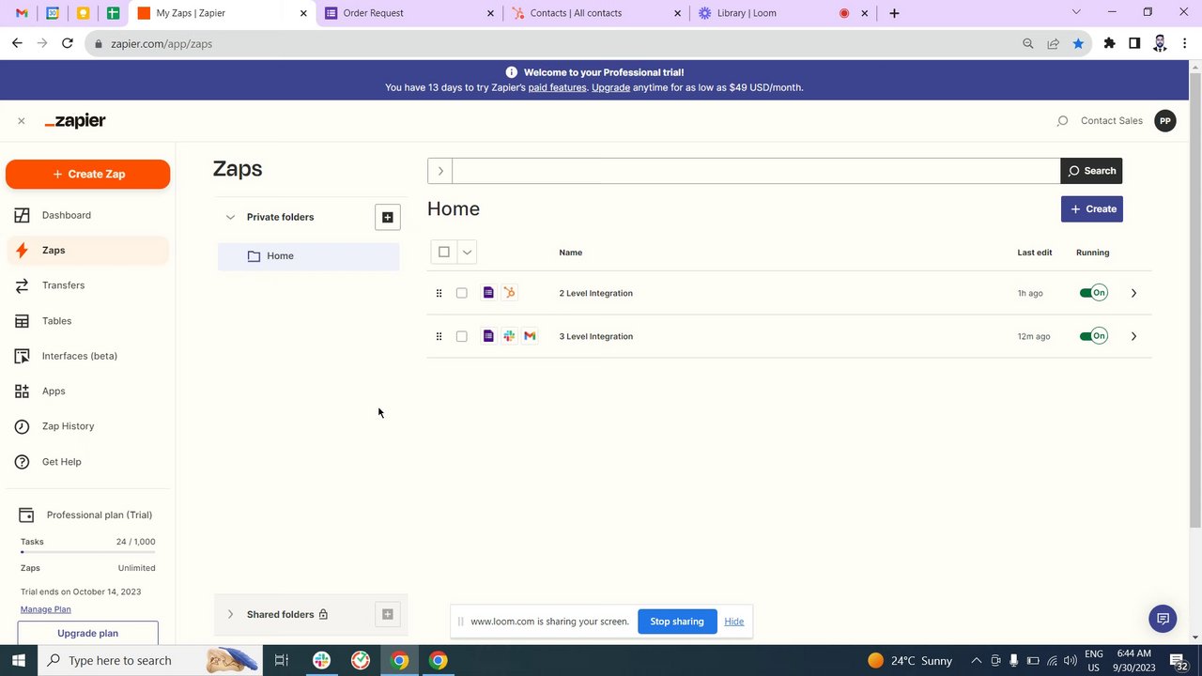Open the bulk selection dropdown arrow

click(x=467, y=252)
